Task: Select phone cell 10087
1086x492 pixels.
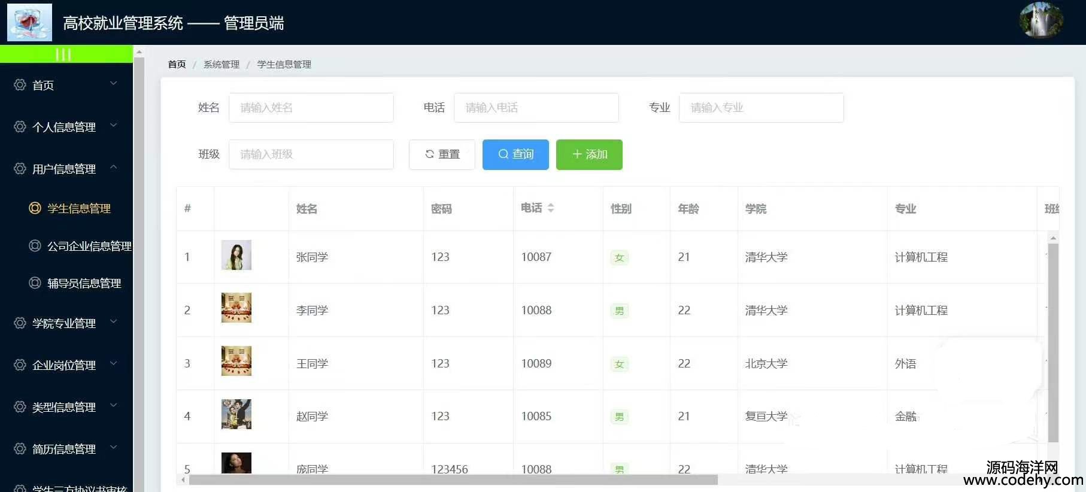Action: tap(536, 257)
